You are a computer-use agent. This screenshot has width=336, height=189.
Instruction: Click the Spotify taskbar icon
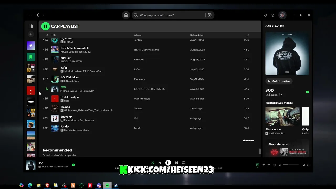(x=107, y=186)
